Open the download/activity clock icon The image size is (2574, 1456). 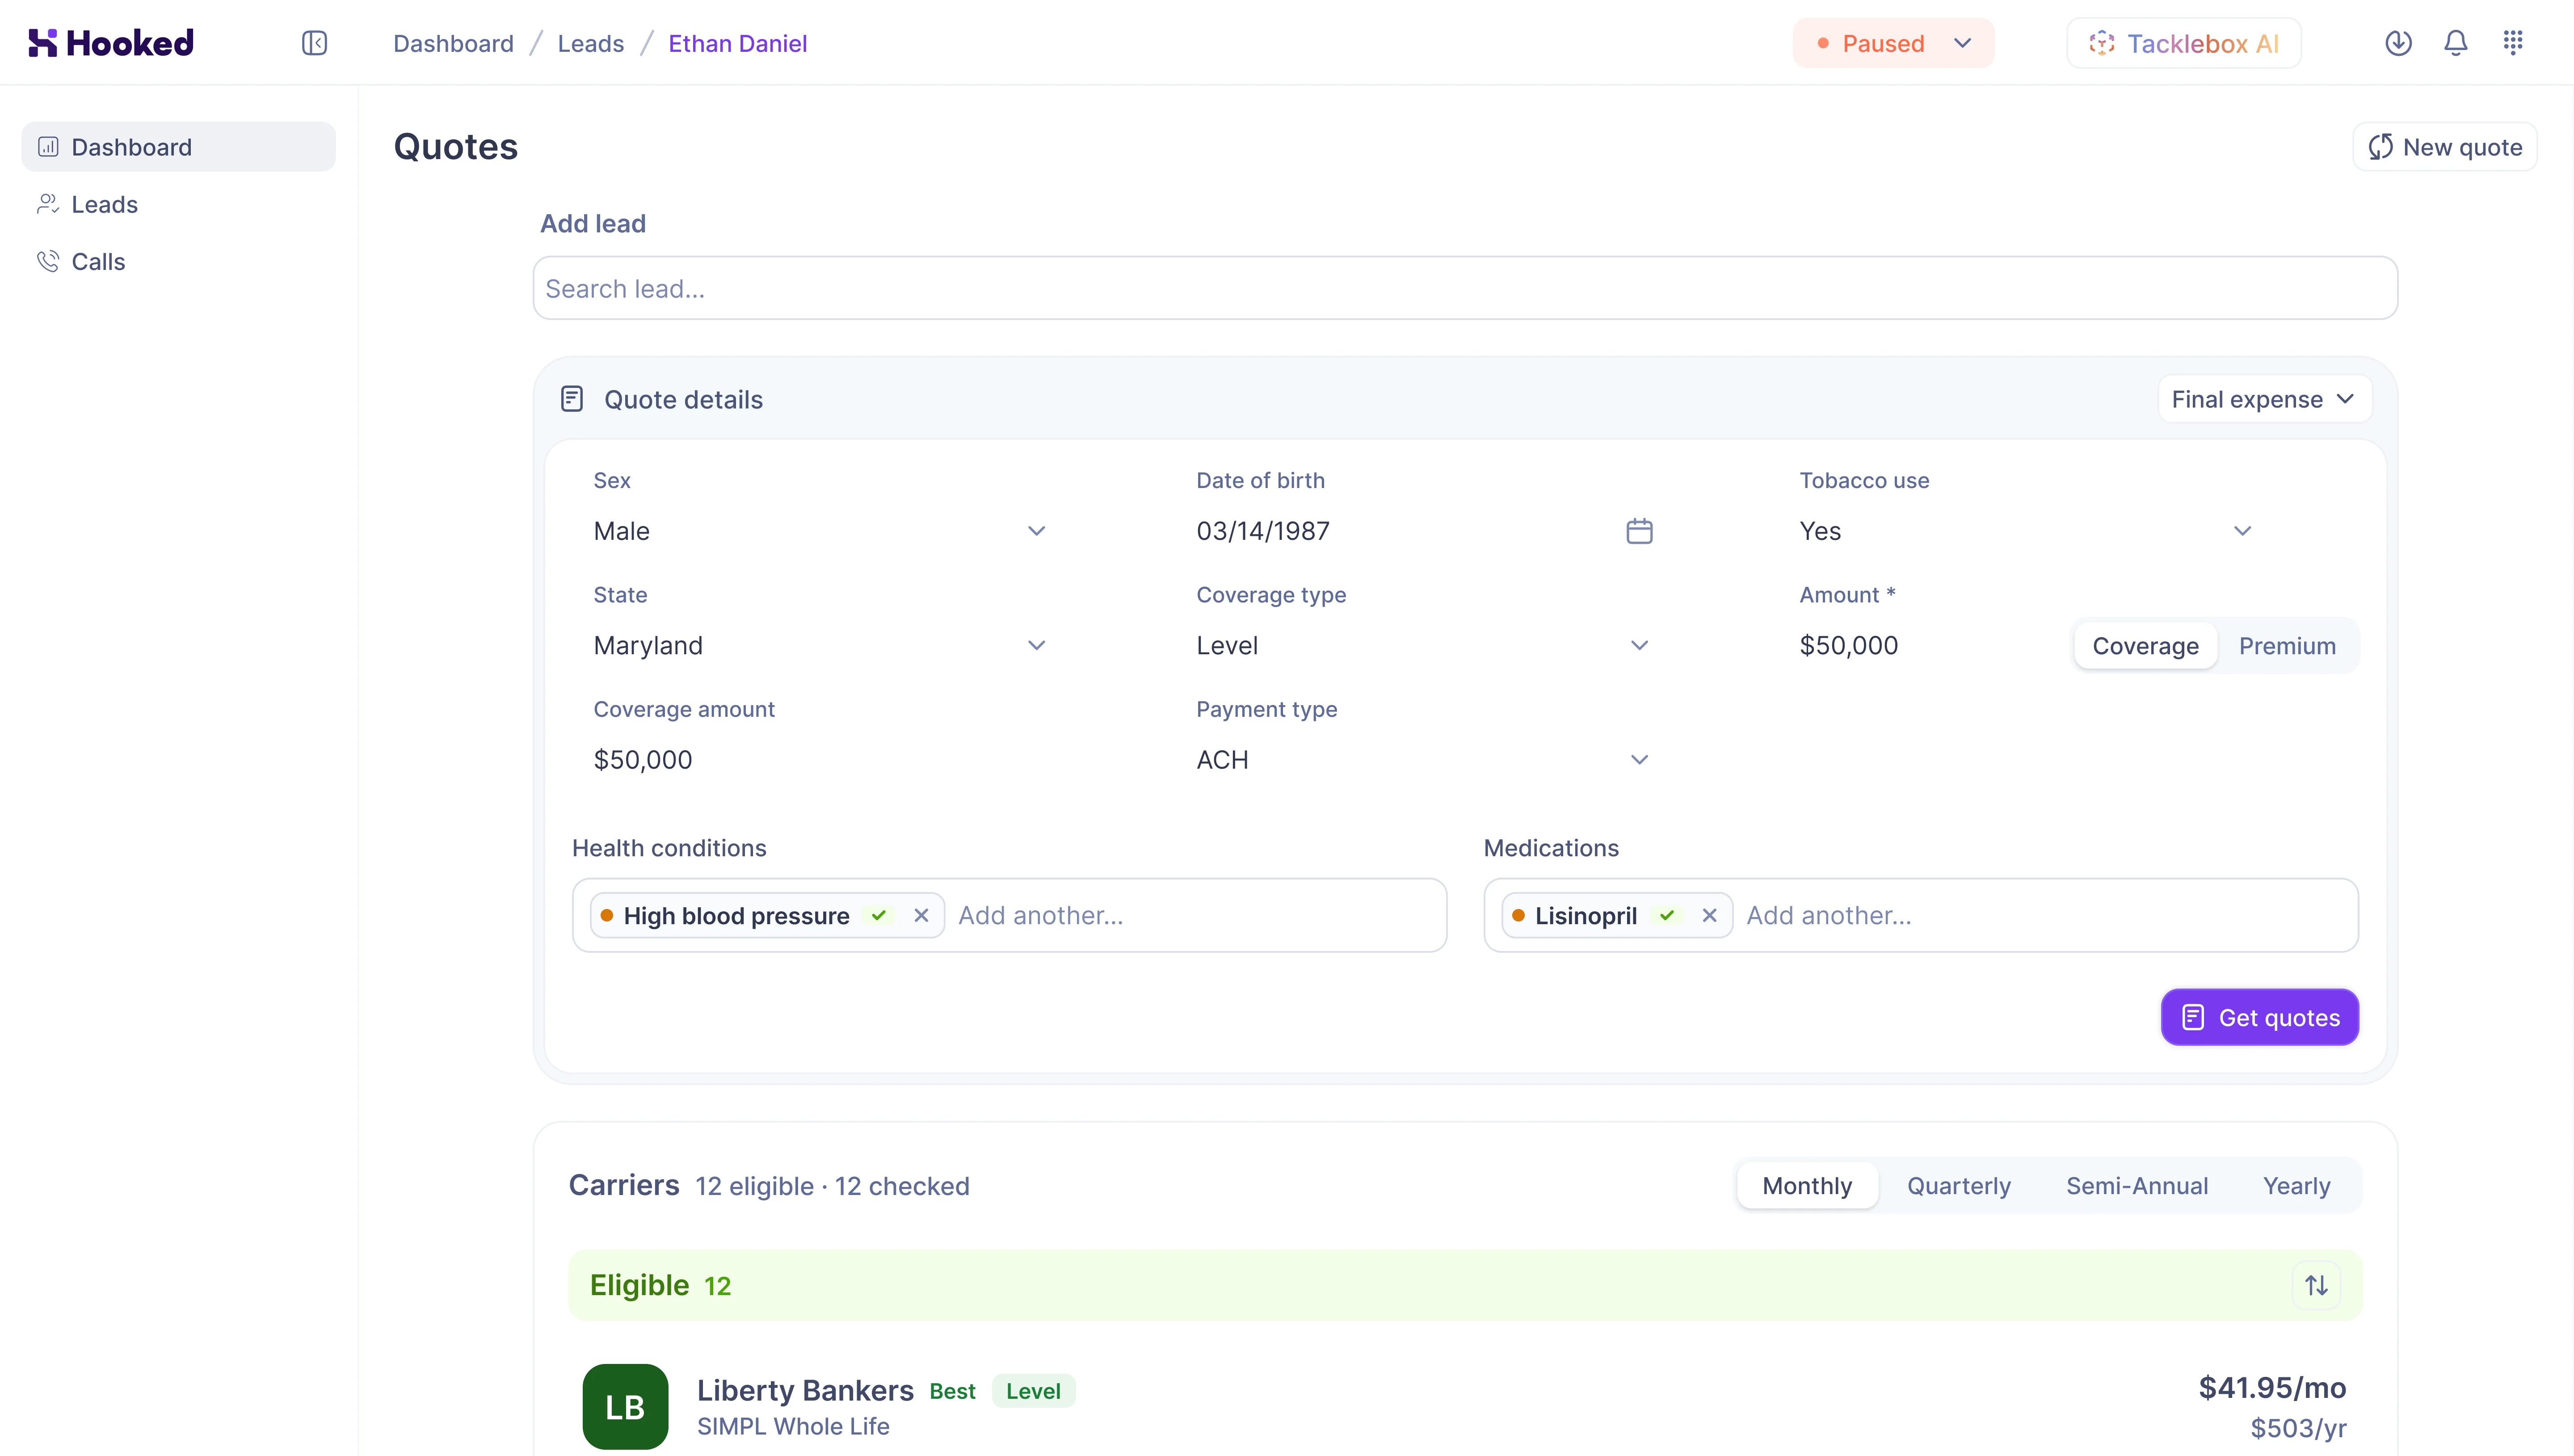[2398, 43]
